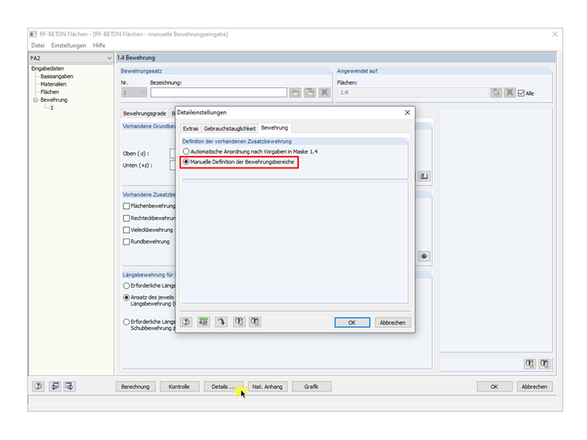This screenshot has height=440, width=587.
Task: Click the Flächen field showing 1-9
Action: [413, 93]
